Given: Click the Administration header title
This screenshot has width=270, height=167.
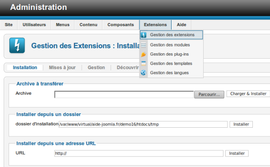Looking at the screenshot, I should tap(38, 7).
